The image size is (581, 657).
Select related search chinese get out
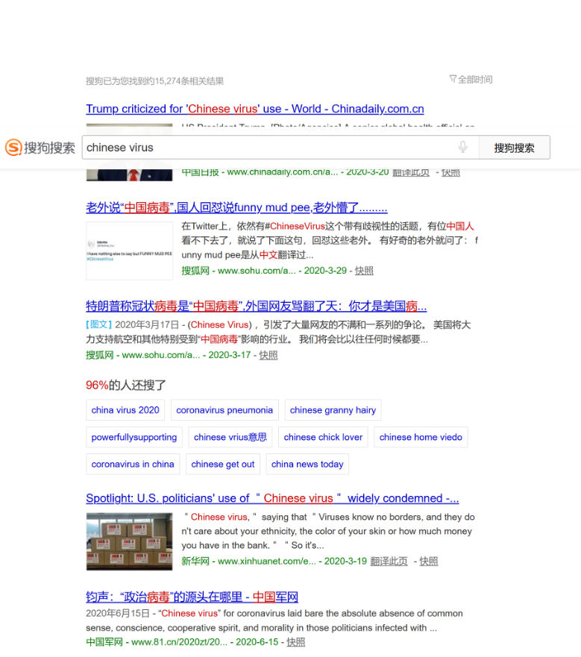pyautogui.click(x=223, y=465)
